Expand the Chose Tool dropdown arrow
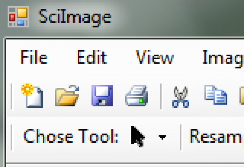Screen dimensions: 244x167 coord(162,137)
